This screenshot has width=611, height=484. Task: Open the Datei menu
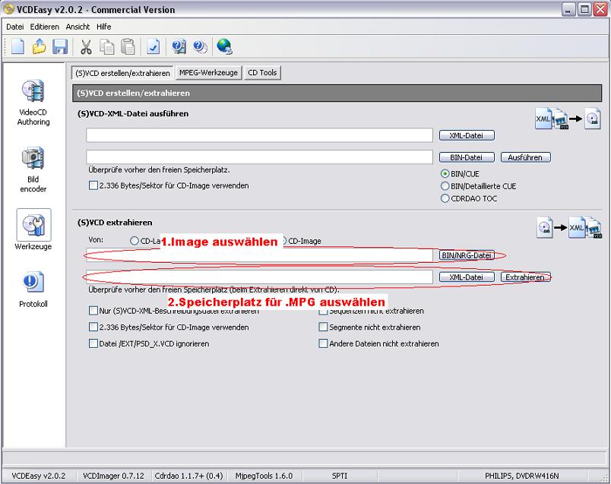15,27
